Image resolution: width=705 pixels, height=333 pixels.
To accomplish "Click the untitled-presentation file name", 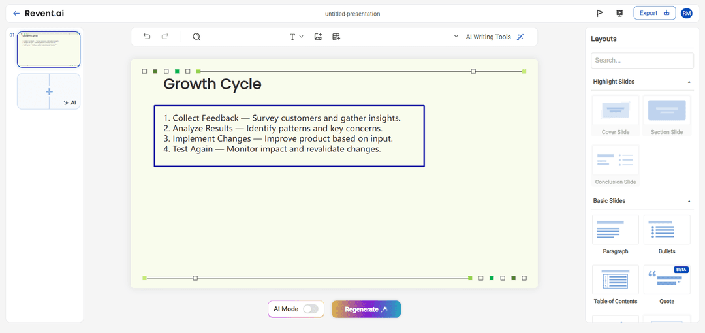I will pos(352,14).
